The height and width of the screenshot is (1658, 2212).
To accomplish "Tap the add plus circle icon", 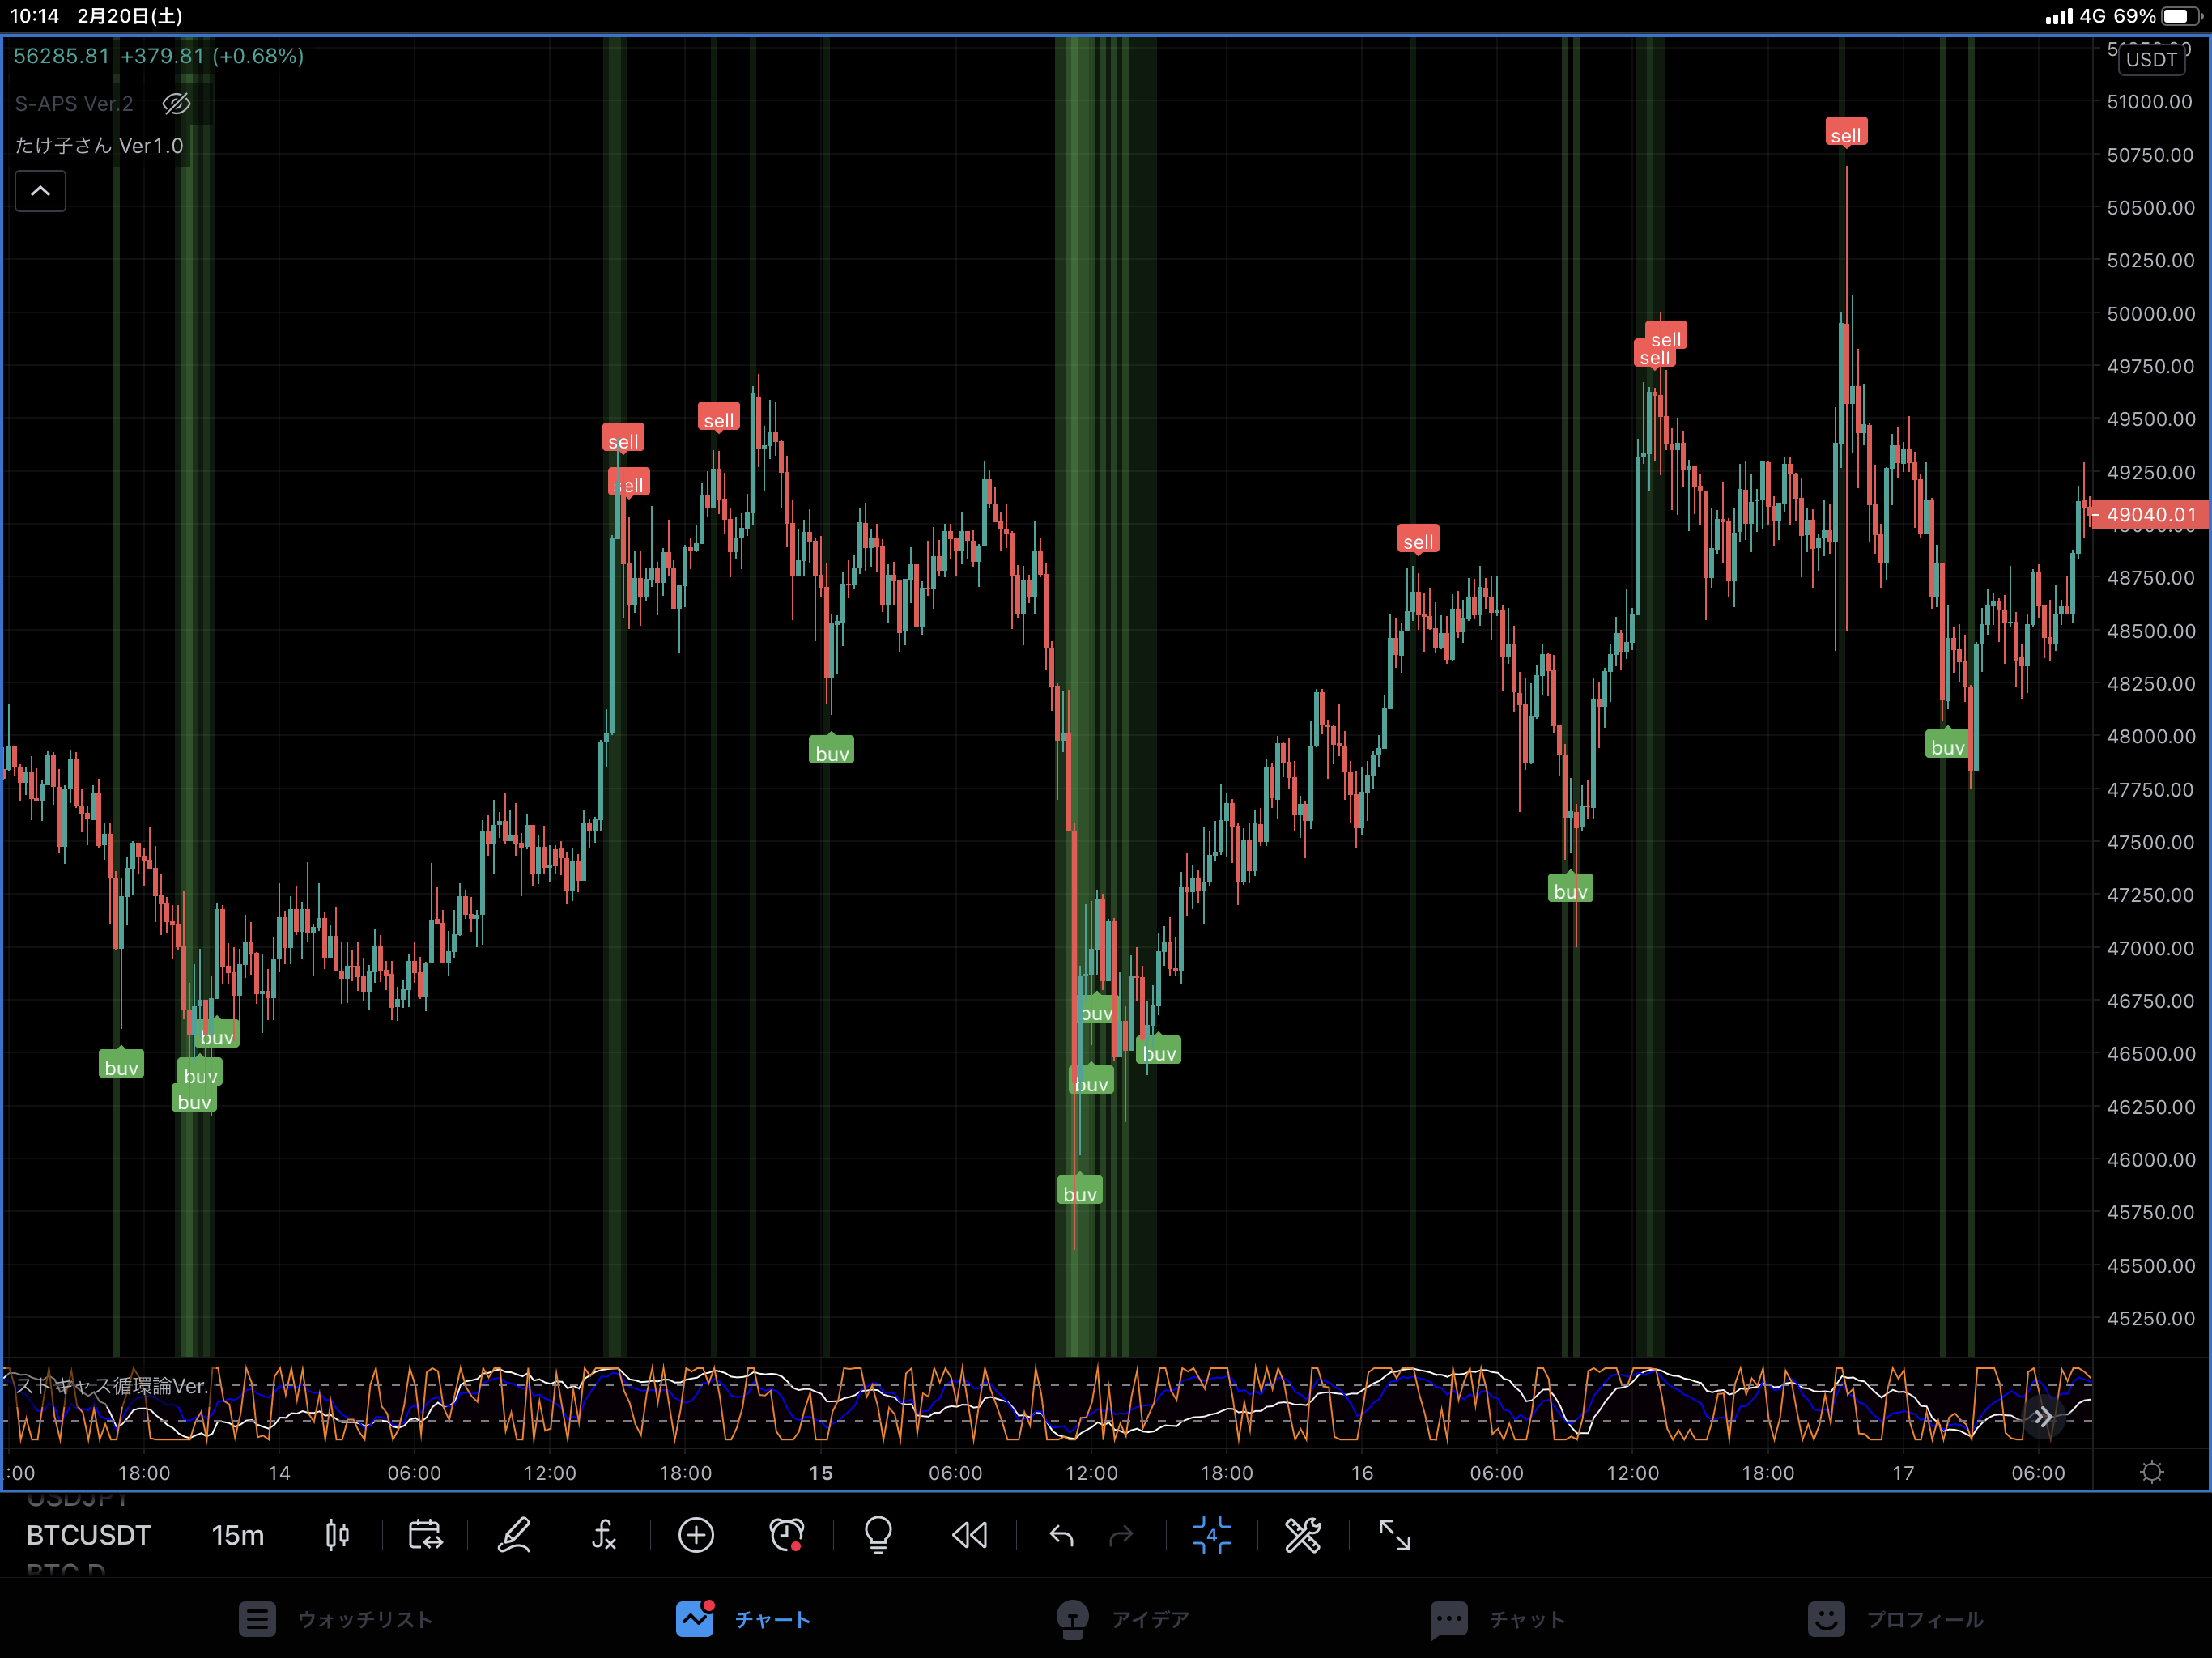I will pos(696,1535).
